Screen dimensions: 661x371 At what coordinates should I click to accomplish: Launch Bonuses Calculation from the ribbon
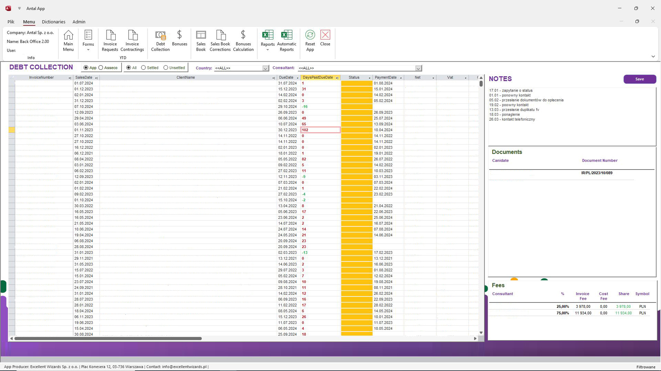243,40
